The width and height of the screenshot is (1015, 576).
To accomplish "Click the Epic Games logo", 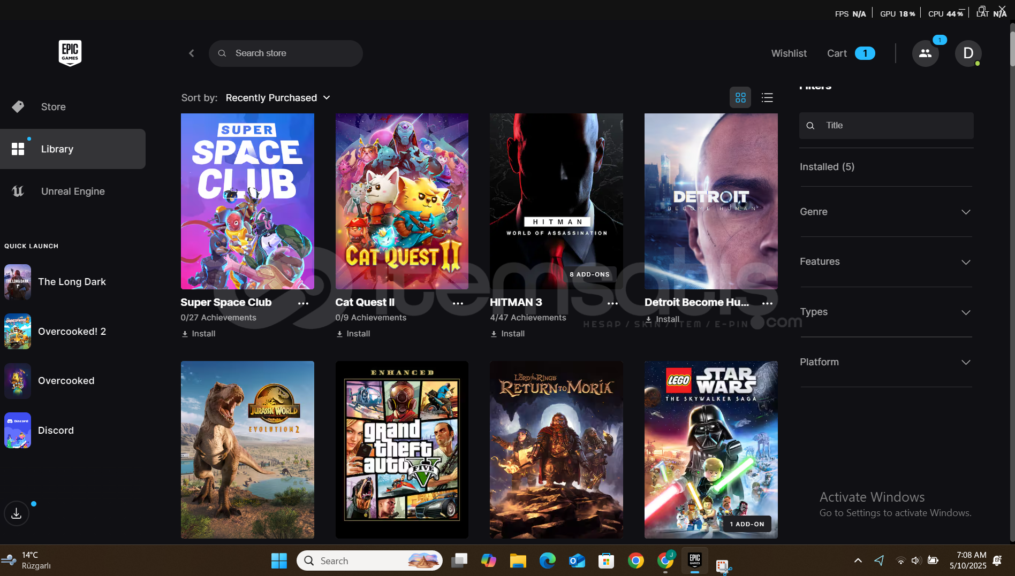I will pos(70,53).
